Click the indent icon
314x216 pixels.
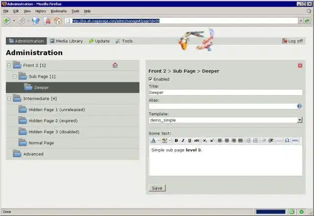pos(271,140)
